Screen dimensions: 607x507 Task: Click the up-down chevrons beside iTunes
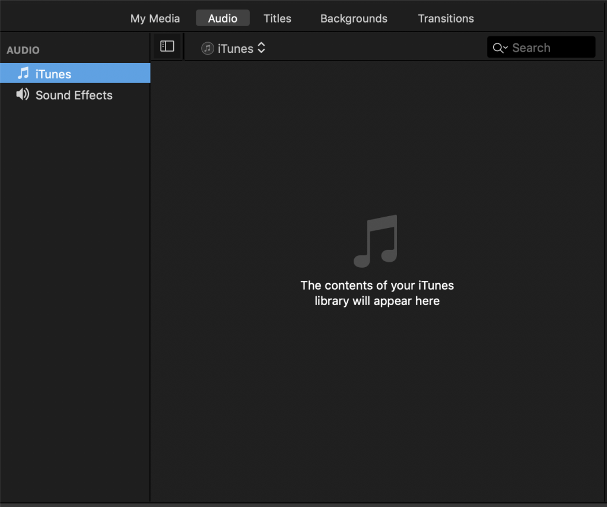click(261, 49)
